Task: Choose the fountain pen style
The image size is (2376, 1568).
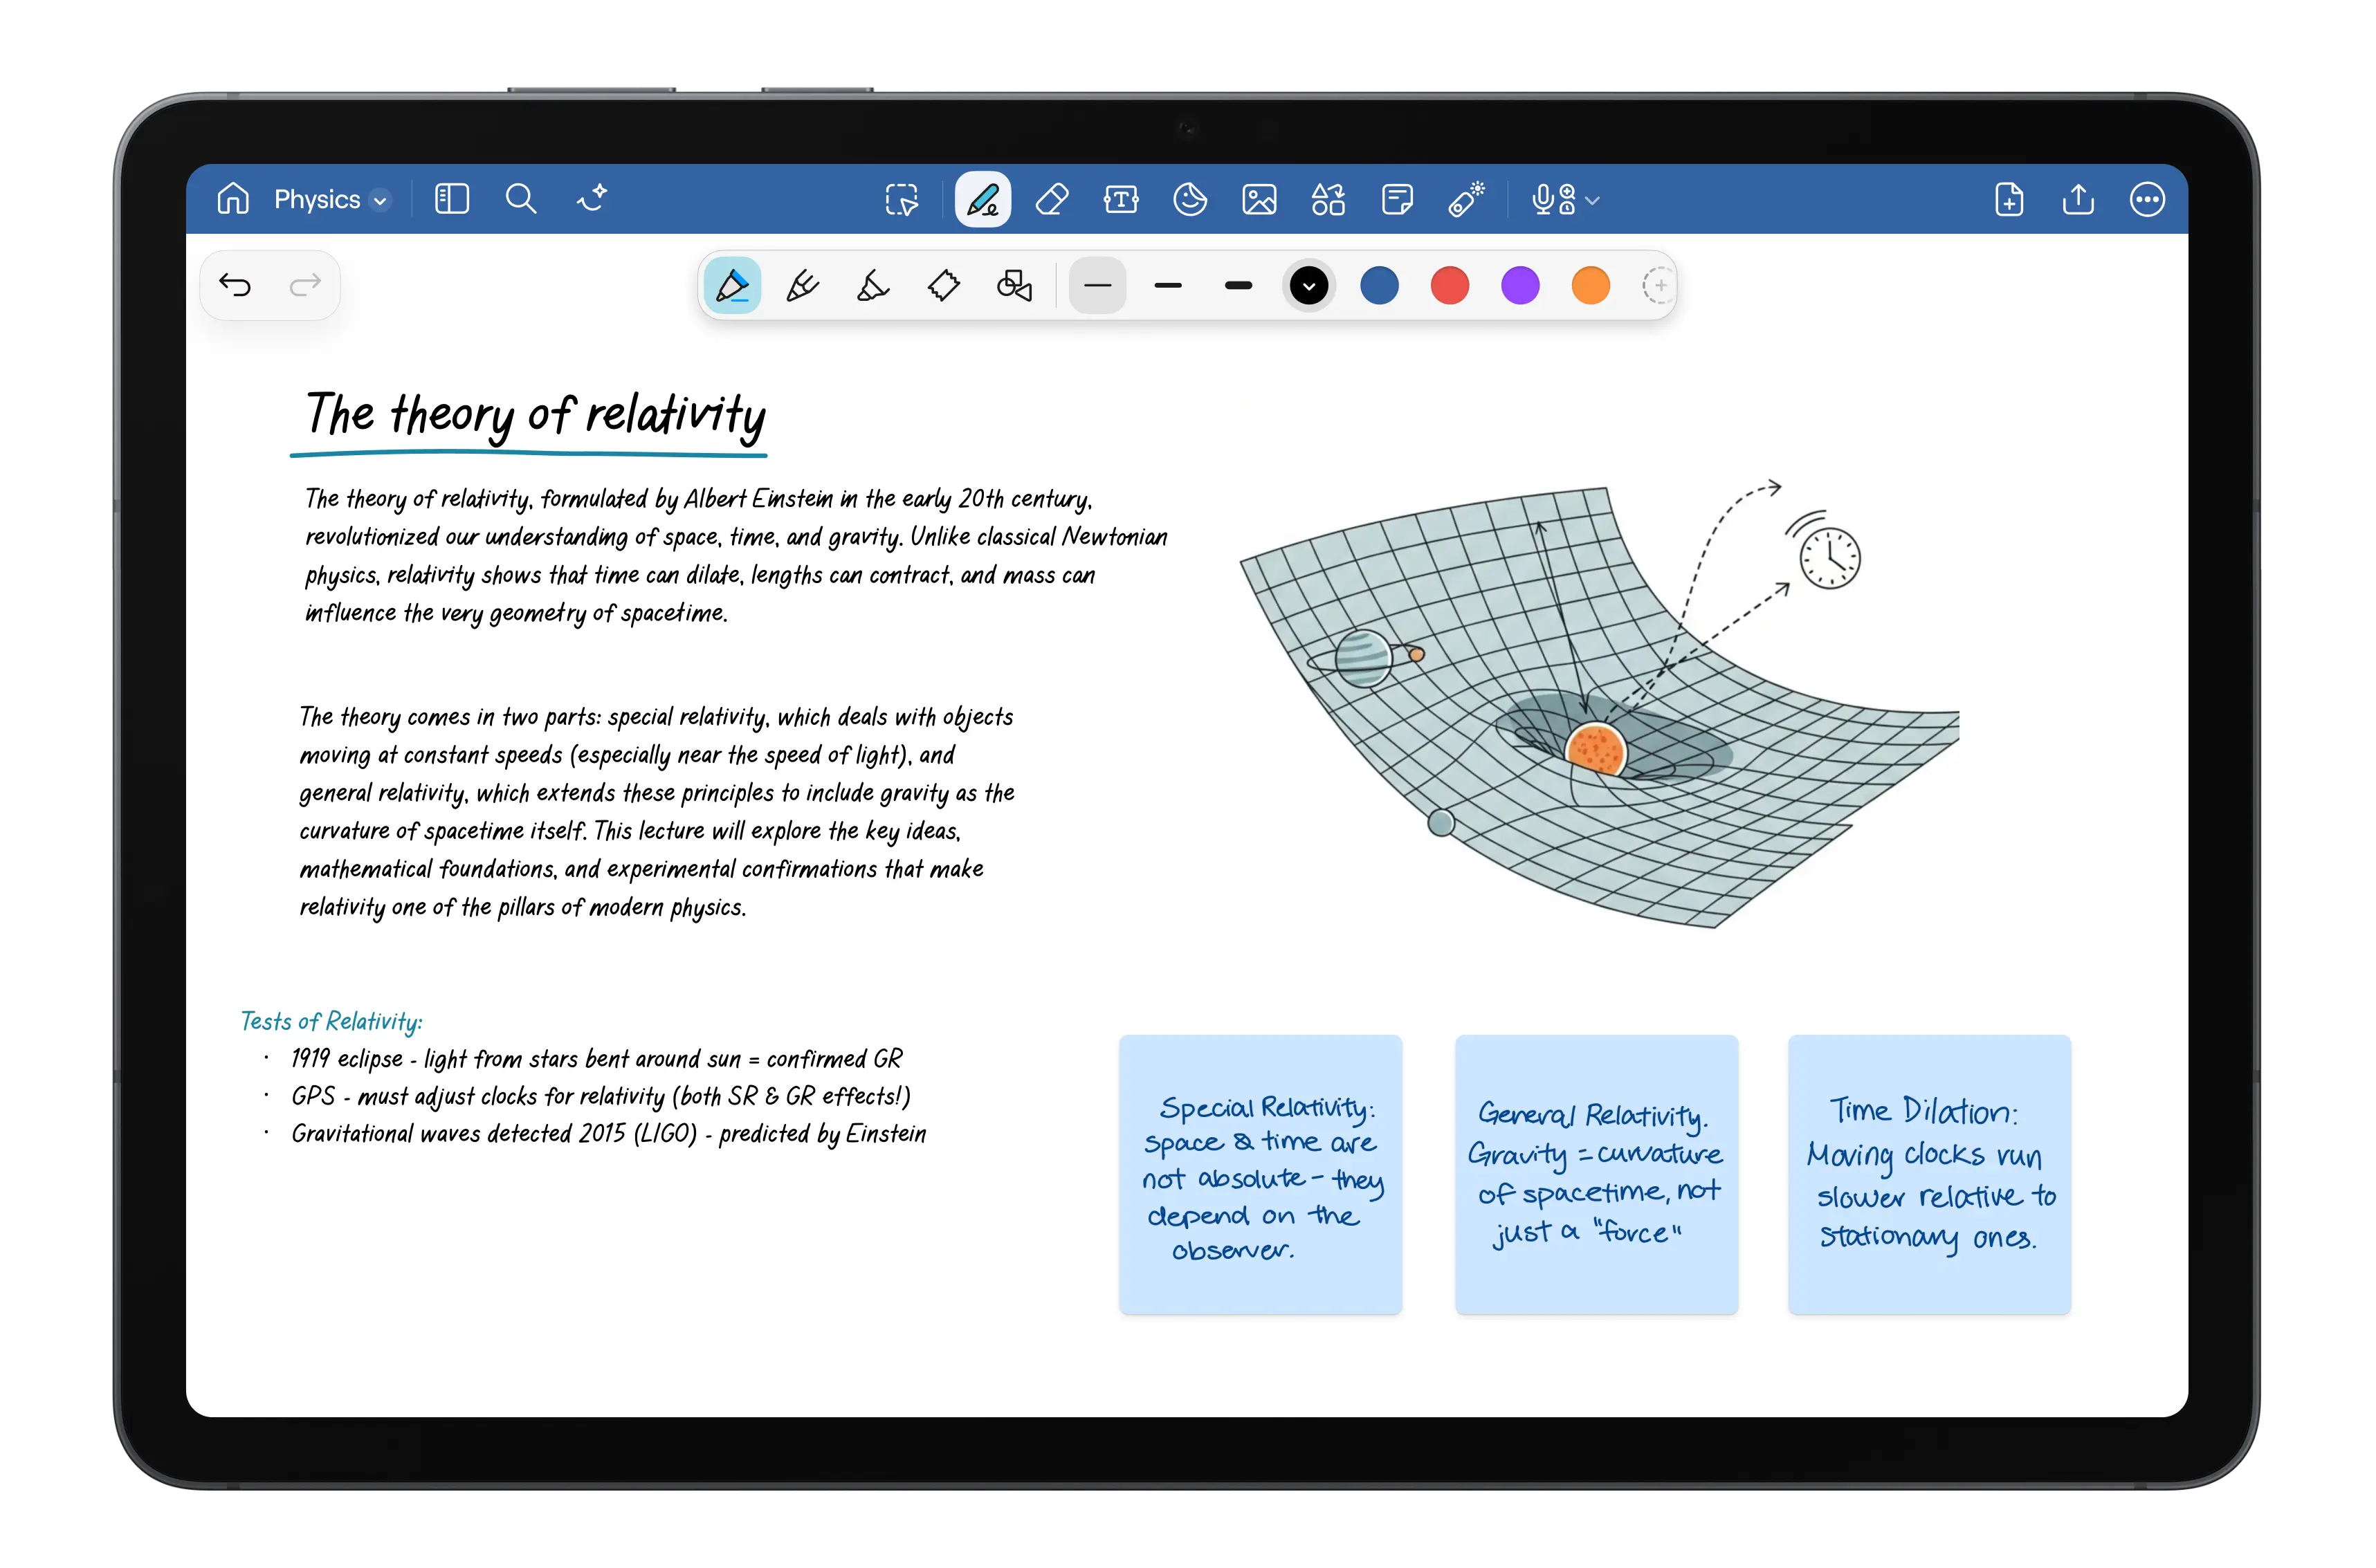Action: (732, 286)
